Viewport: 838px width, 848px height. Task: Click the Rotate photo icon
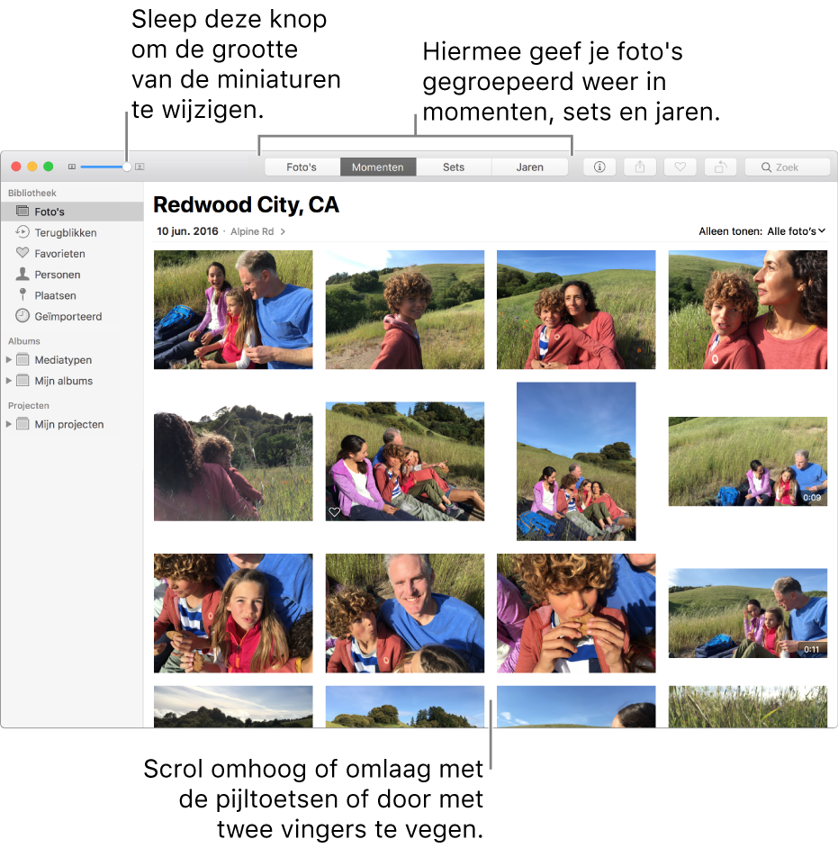(720, 167)
